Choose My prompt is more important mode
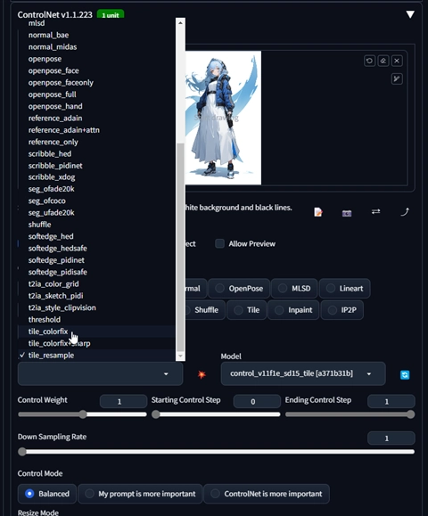The image size is (428, 516). coord(140,494)
